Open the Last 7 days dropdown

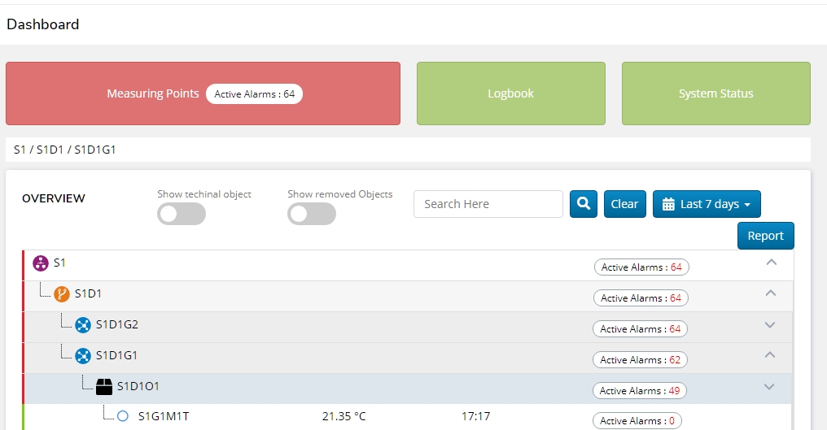pos(706,204)
